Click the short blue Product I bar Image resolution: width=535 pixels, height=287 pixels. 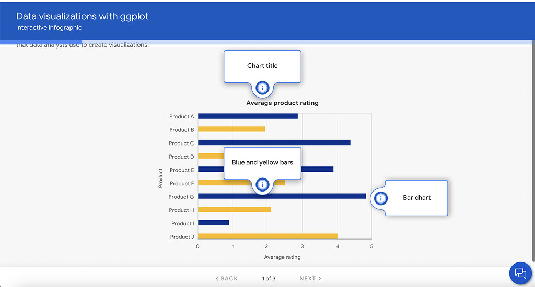coord(213,223)
